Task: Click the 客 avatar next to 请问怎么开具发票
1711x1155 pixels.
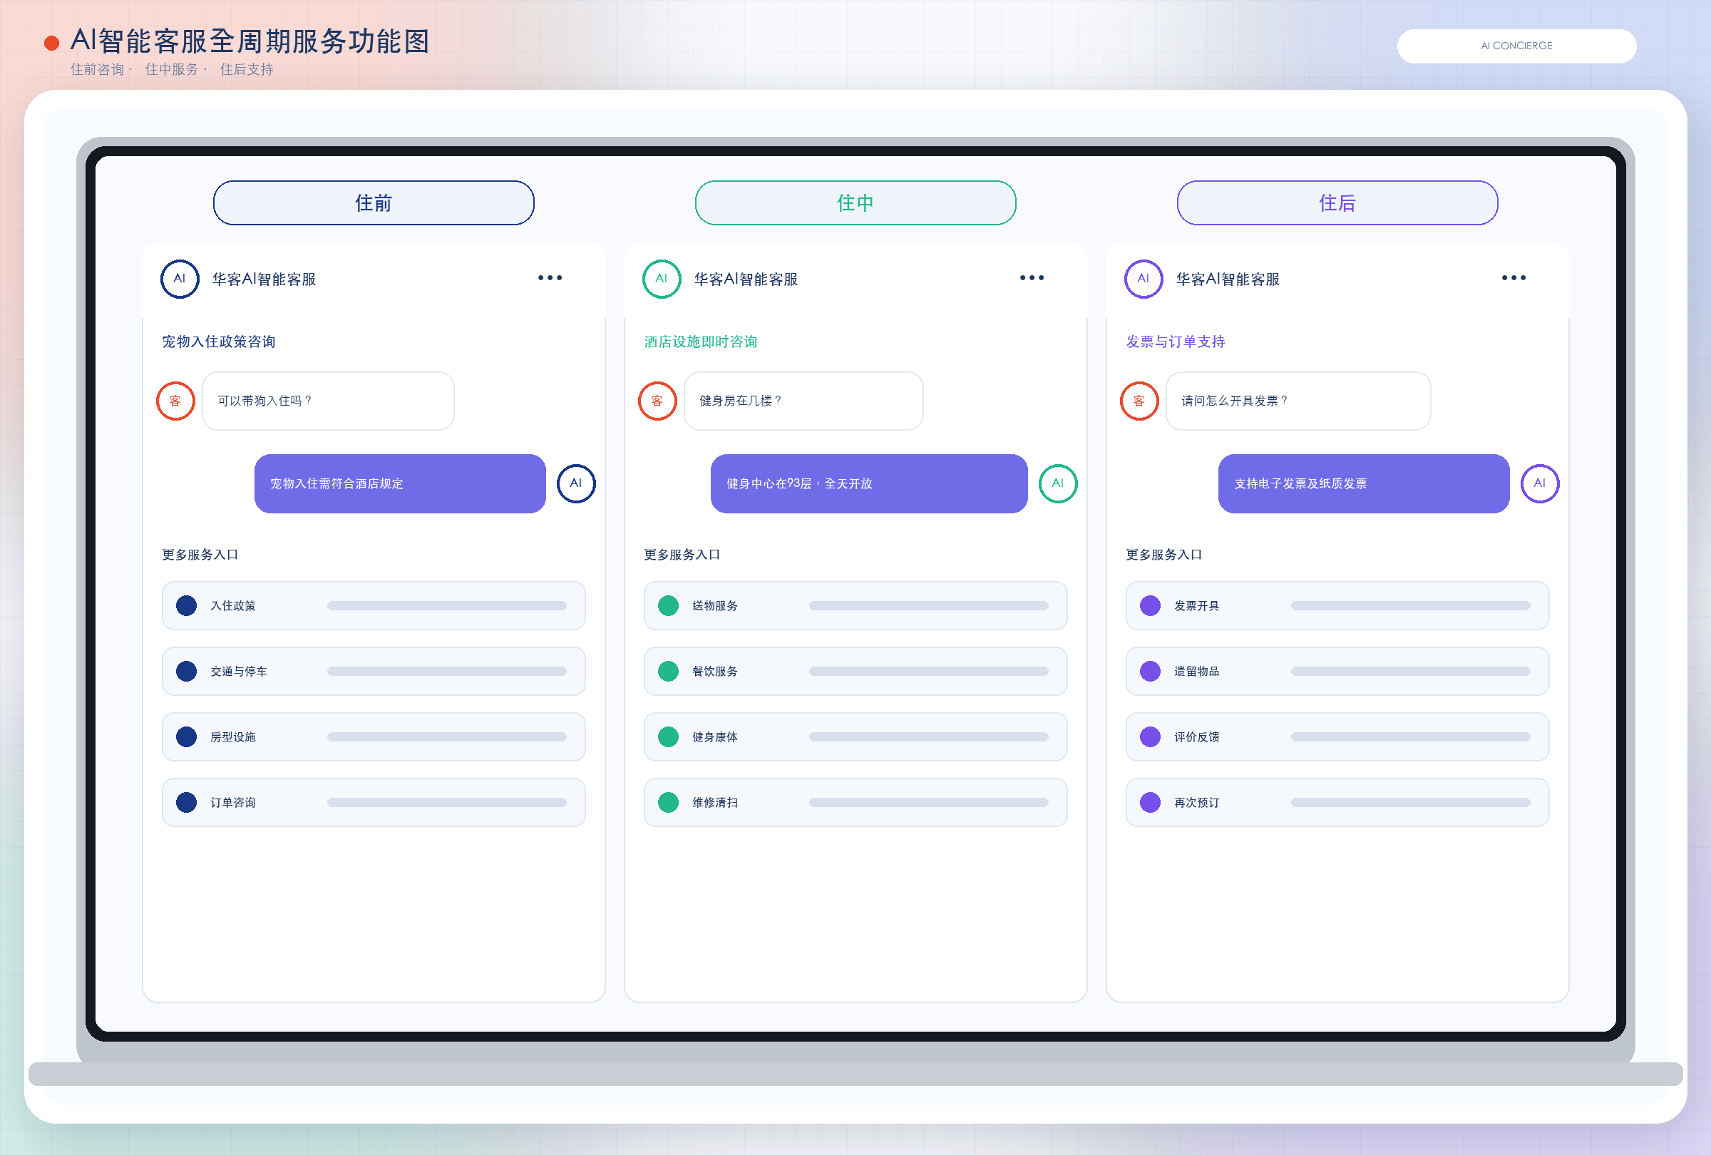Action: pyautogui.click(x=1139, y=401)
